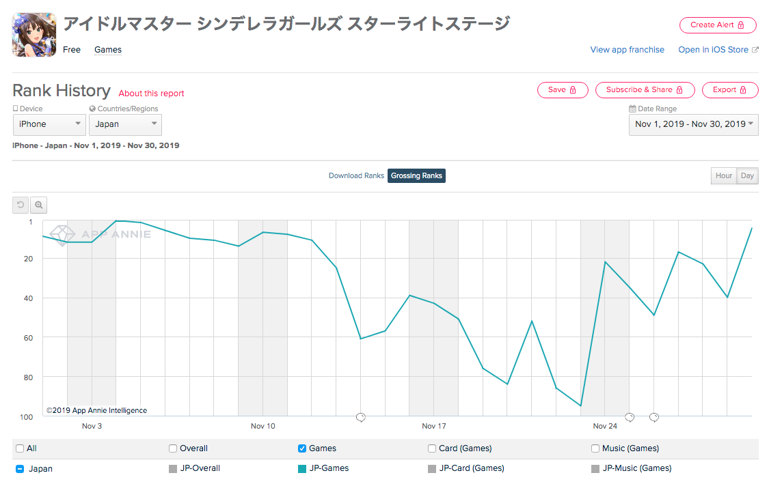Click the Nov 17 axis label
Viewport: 769px width, 486px height.
coord(434,426)
